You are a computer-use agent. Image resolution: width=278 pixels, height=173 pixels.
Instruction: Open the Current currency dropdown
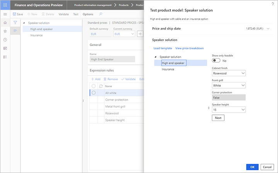[x=124, y=34]
